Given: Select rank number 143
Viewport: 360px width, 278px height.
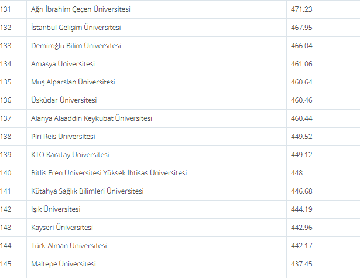Looking at the screenshot, I should (x=5, y=227).
